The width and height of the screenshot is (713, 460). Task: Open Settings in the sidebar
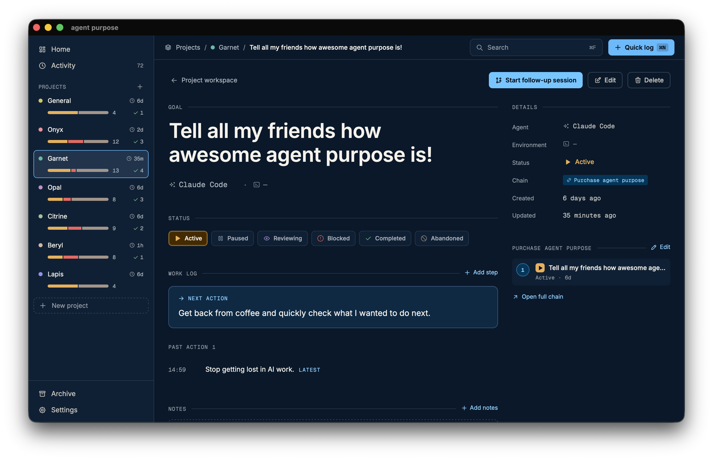point(91,410)
